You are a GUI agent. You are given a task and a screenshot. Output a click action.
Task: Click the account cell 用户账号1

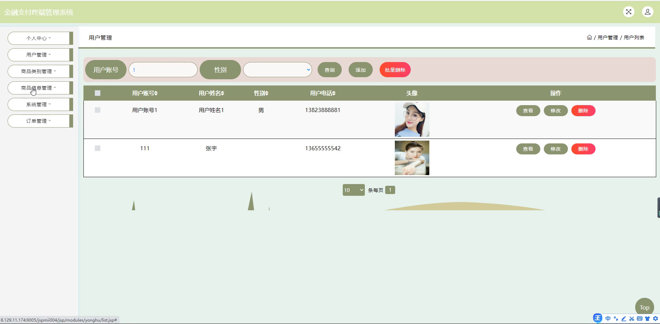(x=145, y=110)
